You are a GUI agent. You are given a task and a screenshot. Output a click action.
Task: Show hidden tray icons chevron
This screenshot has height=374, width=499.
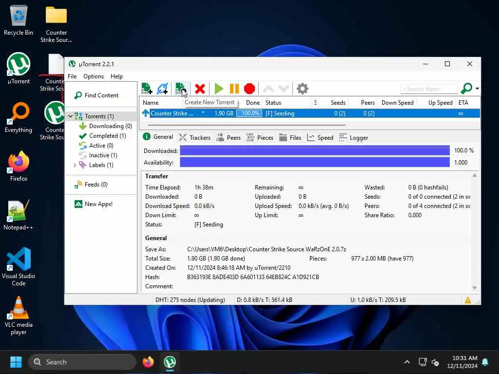tap(407, 362)
